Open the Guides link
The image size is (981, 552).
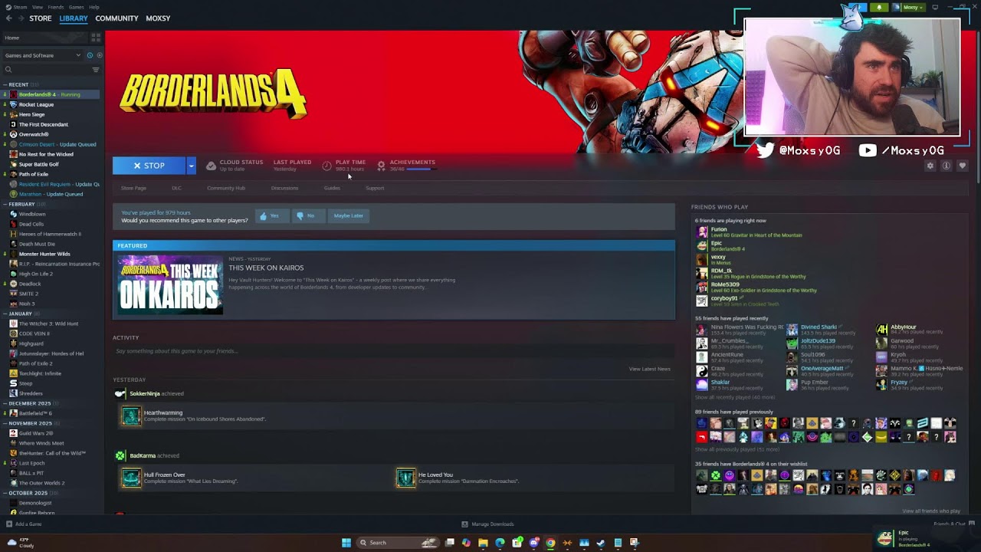click(x=332, y=188)
